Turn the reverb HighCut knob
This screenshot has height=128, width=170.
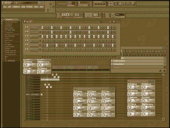click(143, 87)
